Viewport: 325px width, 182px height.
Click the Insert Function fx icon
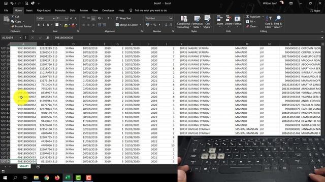(48, 37)
